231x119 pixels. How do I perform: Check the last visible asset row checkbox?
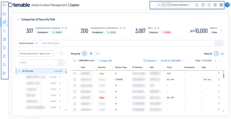(x=75, y=109)
